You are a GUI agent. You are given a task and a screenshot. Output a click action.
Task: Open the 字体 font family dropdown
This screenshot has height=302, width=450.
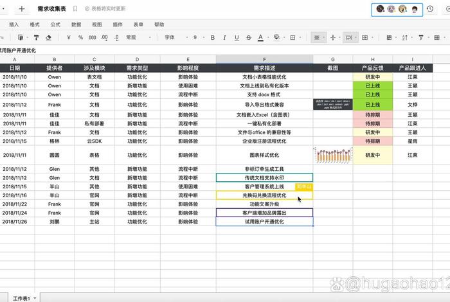tap(176, 37)
